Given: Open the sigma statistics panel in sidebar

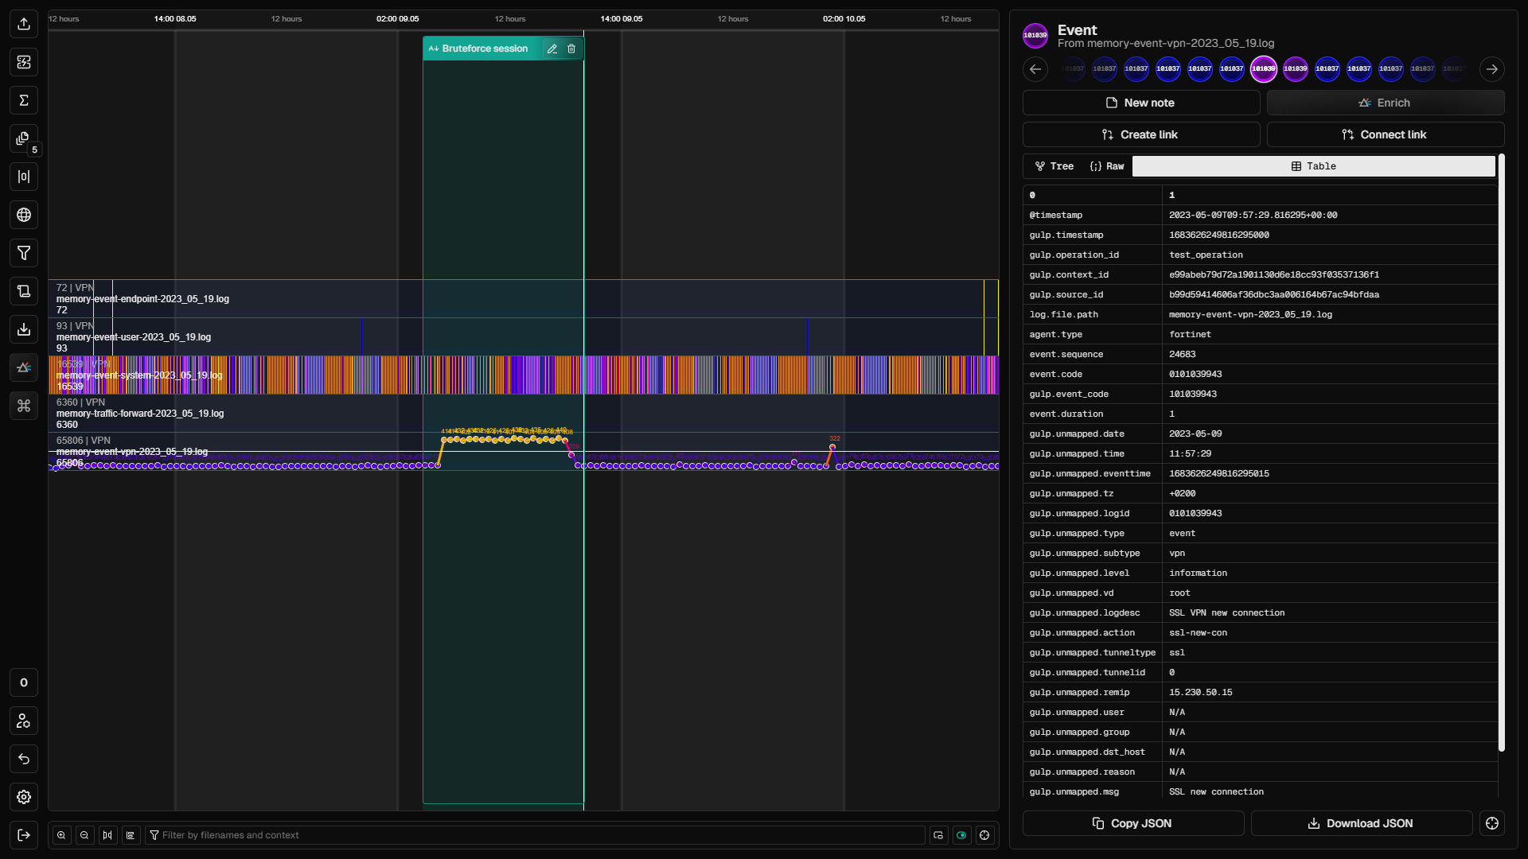Looking at the screenshot, I should 24,100.
